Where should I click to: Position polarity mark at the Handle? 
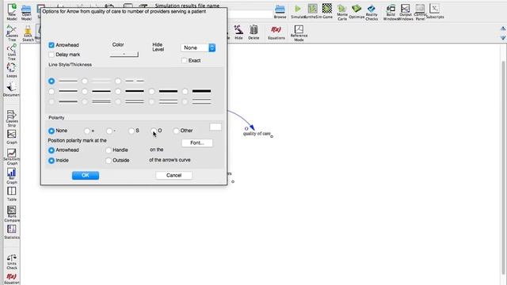109,150
